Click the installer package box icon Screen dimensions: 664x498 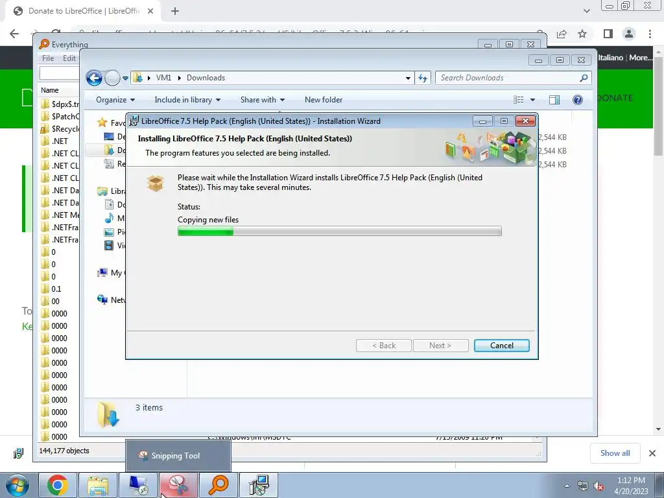coord(156,184)
